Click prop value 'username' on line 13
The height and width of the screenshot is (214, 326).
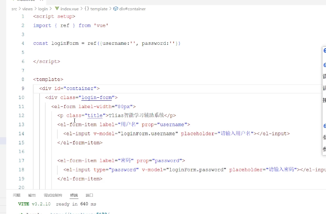click(x=172, y=124)
